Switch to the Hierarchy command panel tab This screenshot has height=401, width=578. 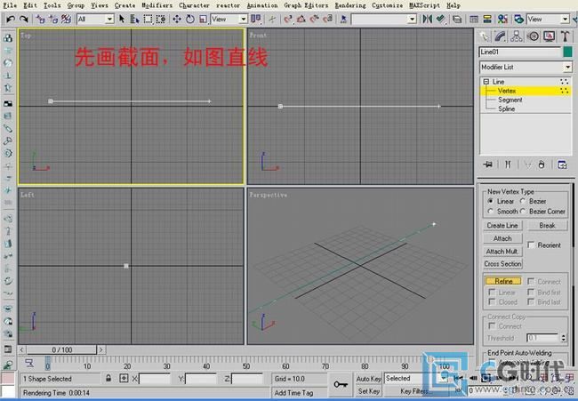point(517,36)
